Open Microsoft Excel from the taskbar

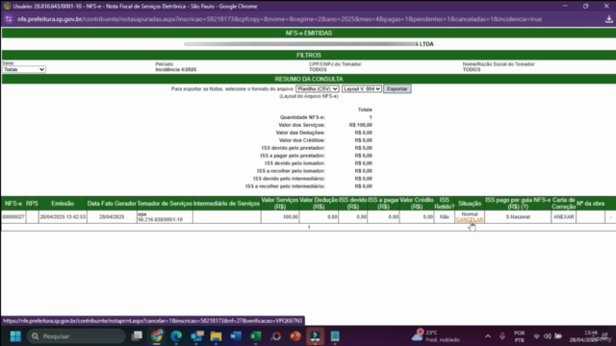[x=256, y=336]
